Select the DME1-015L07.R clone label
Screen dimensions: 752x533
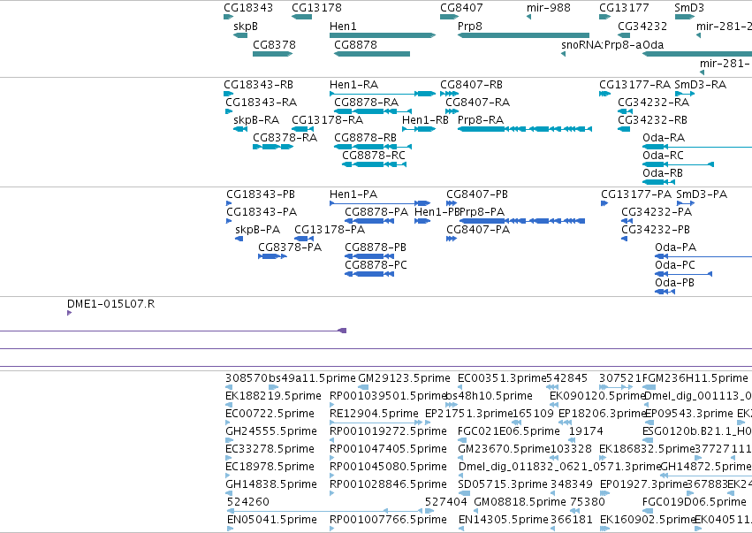coord(110,305)
